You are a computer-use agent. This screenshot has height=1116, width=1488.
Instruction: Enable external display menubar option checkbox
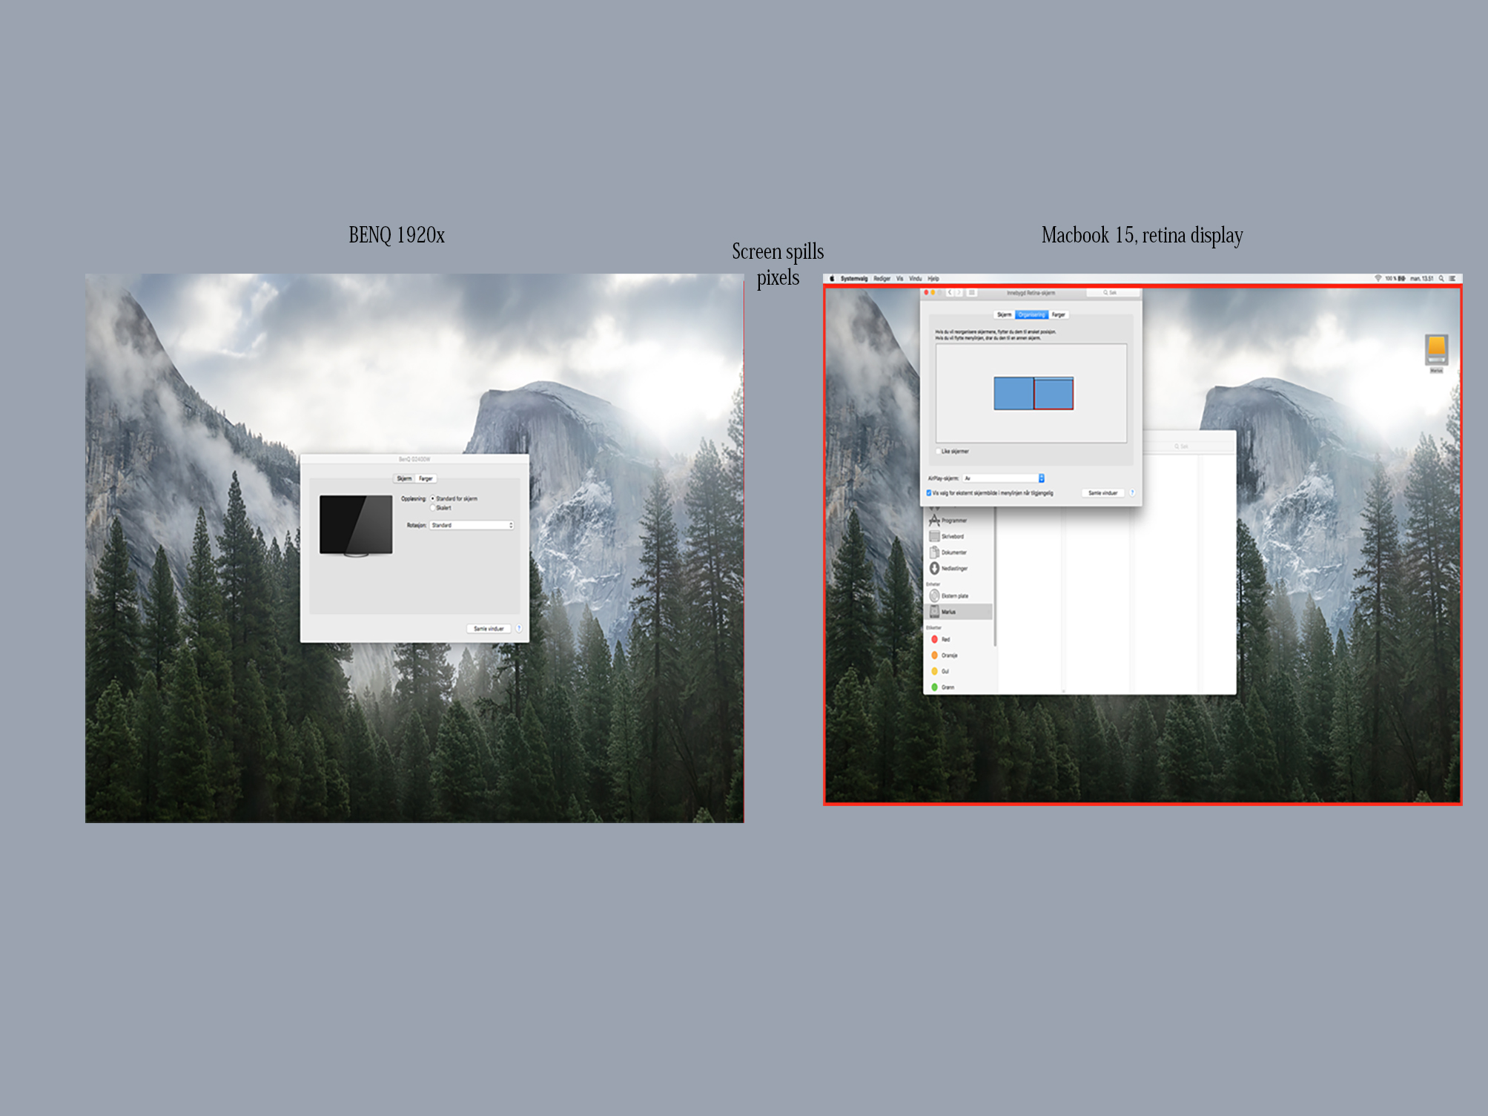coord(927,494)
